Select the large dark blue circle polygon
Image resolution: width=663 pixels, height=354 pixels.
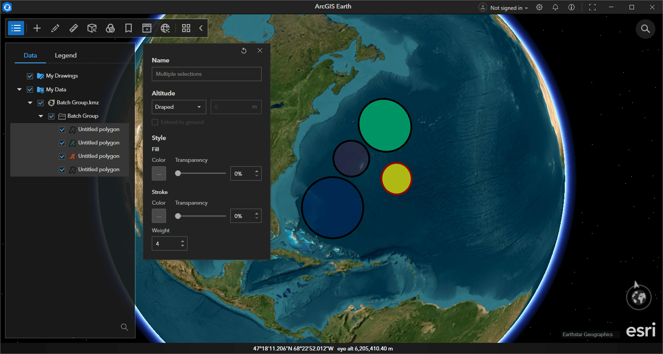click(x=333, y=207)
